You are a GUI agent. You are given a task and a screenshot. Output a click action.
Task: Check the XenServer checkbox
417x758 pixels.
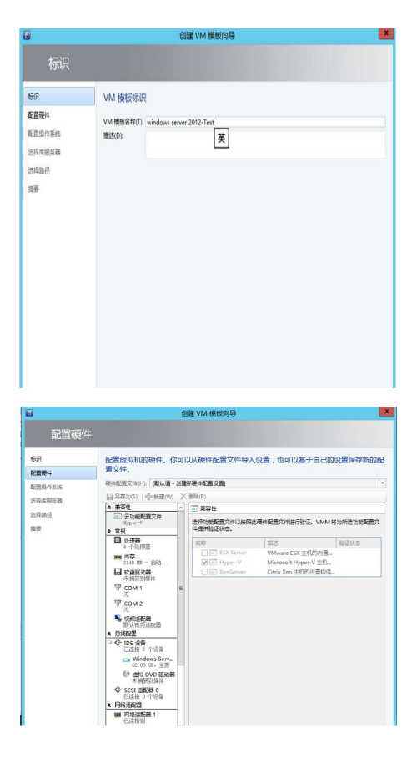(204, 572)
